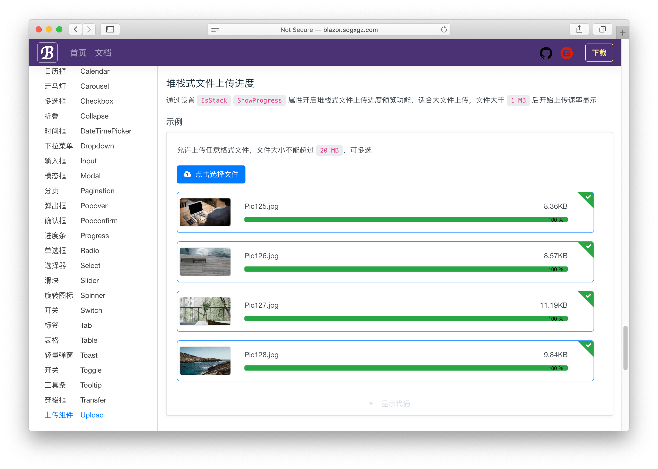Image resolution: width=658 pixels, height=469 pixels.
Task: Go to the 首页 home menu
Action: [78, 53]
